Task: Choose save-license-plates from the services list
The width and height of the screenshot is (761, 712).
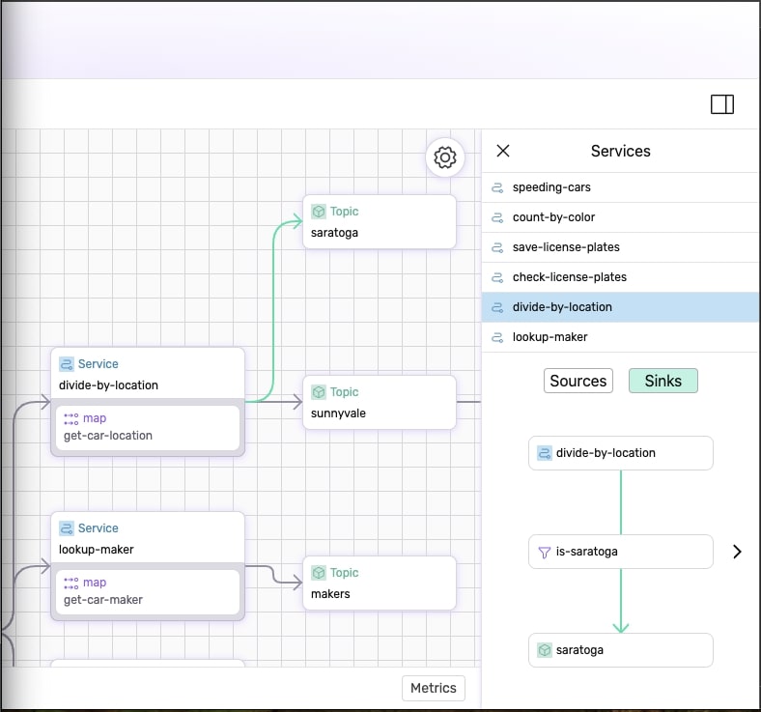Action: click(566, 247)
